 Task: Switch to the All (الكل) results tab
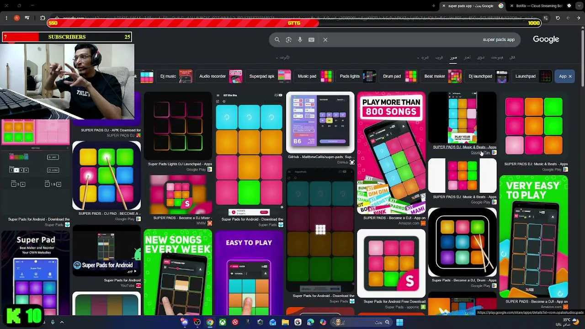pyautogui.click(x=512, y=58)
